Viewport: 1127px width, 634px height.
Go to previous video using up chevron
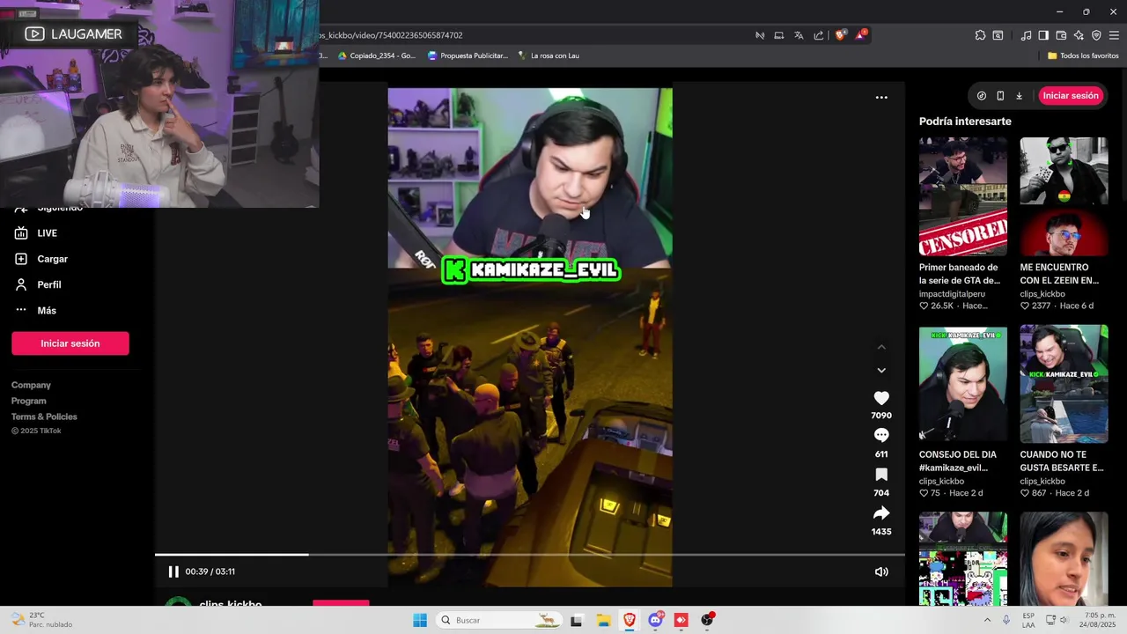pos(881,347)
